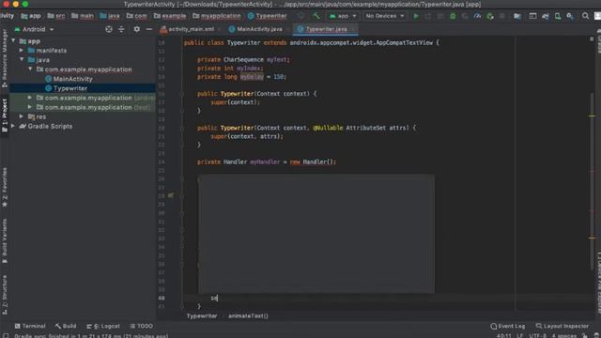Open the No Devices dropdown

pyautogui.click(x=384, y=16)
